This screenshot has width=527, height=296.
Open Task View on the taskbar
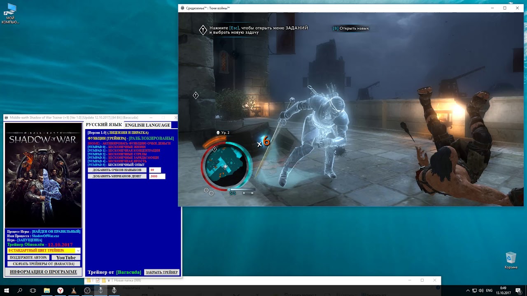(33, 290)
